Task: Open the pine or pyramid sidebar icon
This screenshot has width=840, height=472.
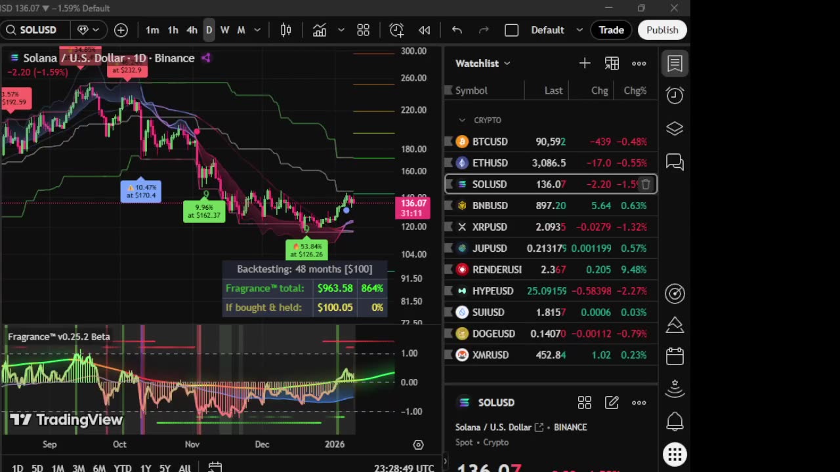Action: click(675, 325)
